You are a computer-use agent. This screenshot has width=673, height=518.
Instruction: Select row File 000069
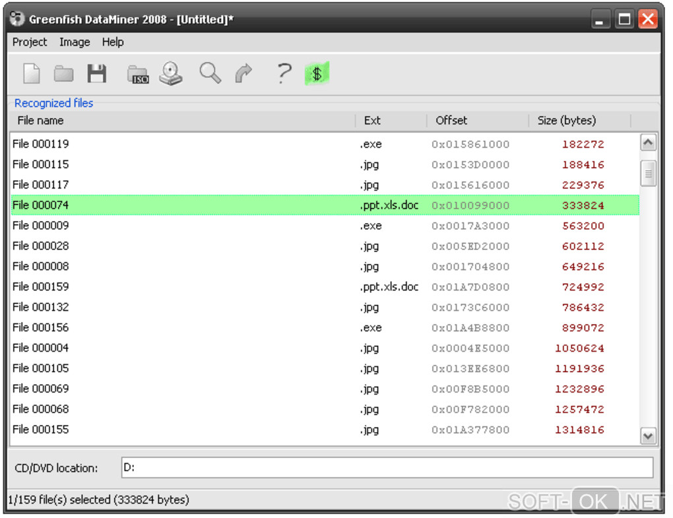click(325, 389)
